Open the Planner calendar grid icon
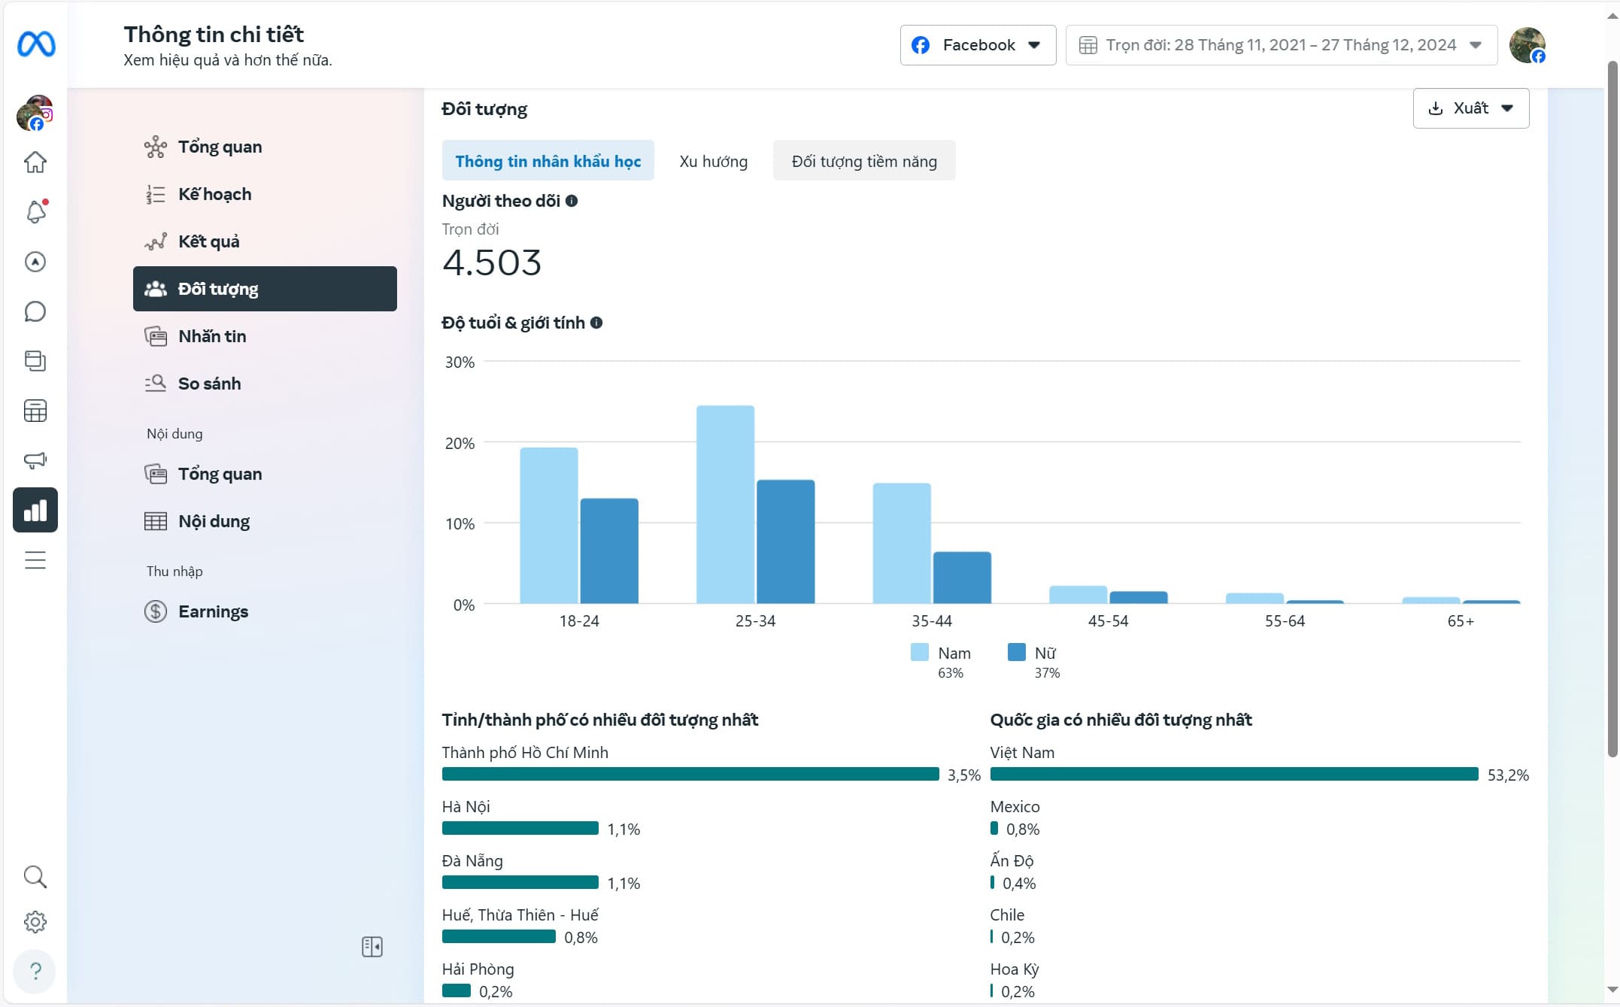This screenshot has height=1007, width=1620. (x=35, y=411)
